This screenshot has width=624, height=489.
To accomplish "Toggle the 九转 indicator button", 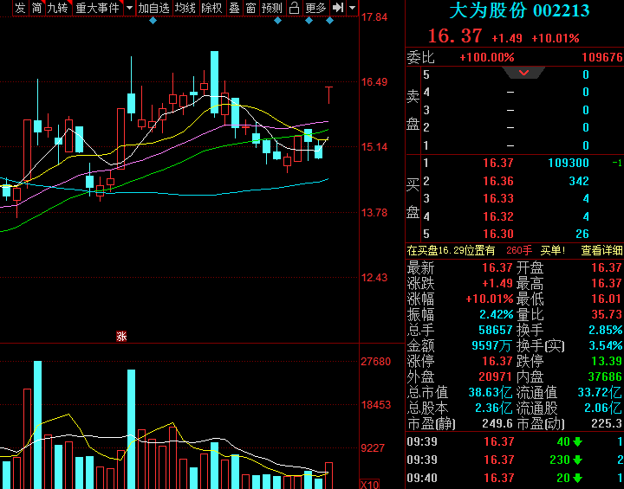I will coord(58,8).
